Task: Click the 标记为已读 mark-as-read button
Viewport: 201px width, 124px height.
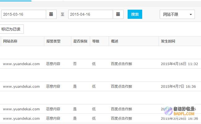Action: 11,29
